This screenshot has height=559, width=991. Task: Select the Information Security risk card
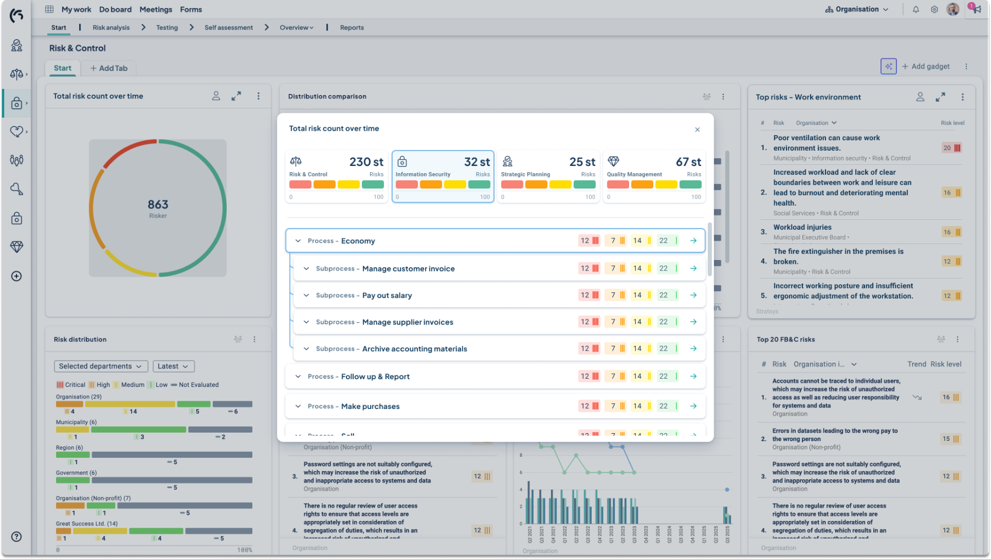(x=443, y=176)
